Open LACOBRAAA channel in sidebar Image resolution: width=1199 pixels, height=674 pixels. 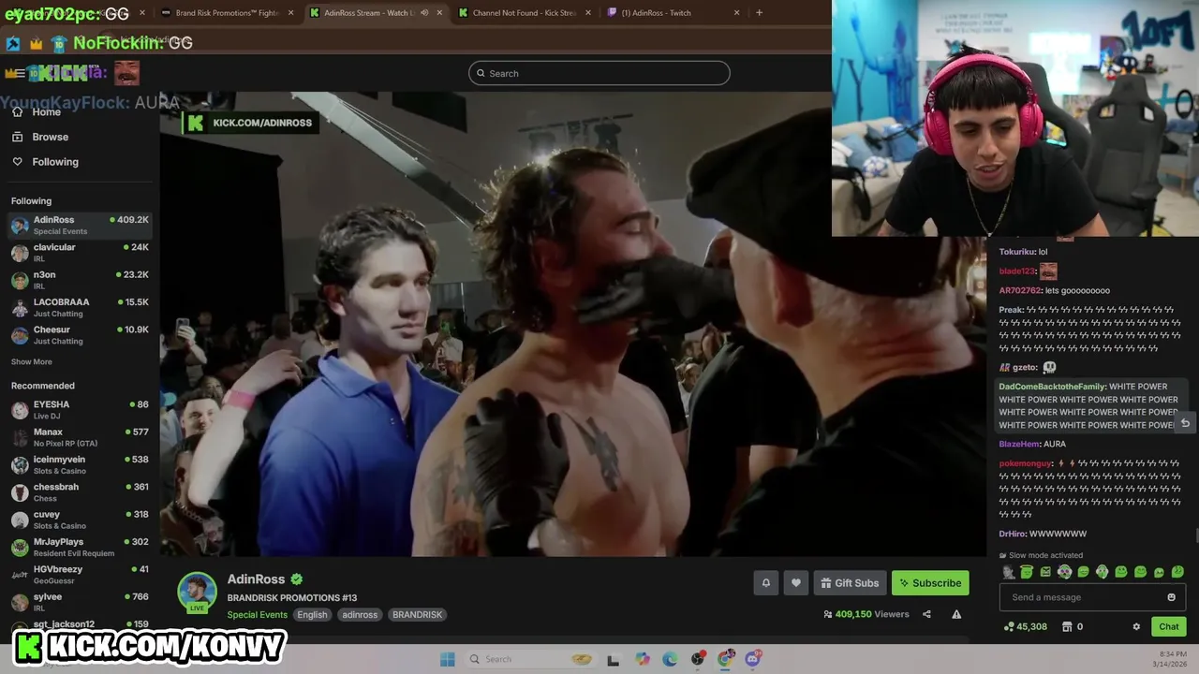[x=80, y=307]
